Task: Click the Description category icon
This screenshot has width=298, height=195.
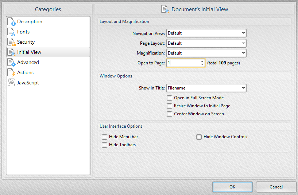Action: [x=12, y=22]
